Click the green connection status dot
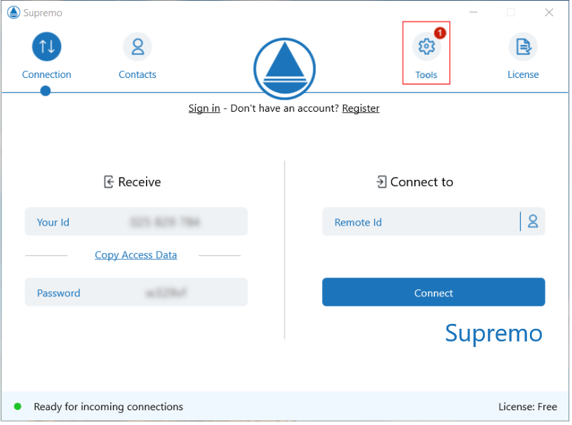Screen dimensions: 572x425 click(x=18, y=407)
